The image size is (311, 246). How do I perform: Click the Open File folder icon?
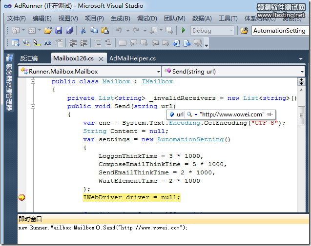click(47, 31)
